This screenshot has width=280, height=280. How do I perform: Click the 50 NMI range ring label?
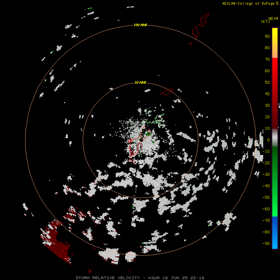click(140, 82)
